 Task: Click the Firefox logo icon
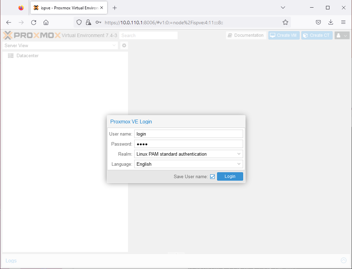click(21, 8)
